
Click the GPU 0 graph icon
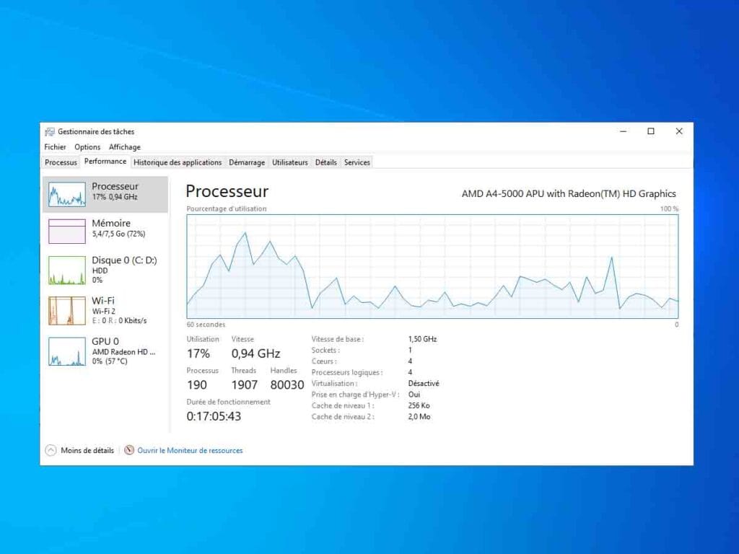(x=66, y=351)
